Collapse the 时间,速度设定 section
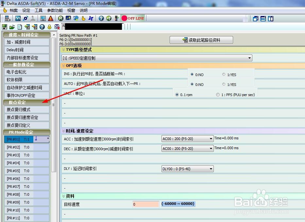The height and width of the screenshot is (222, 305). tap(63, 131)
